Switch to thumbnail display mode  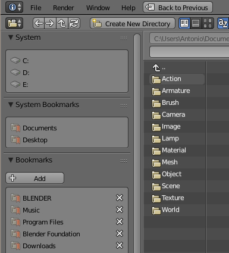pyautogui.click(x=208, y=23)
